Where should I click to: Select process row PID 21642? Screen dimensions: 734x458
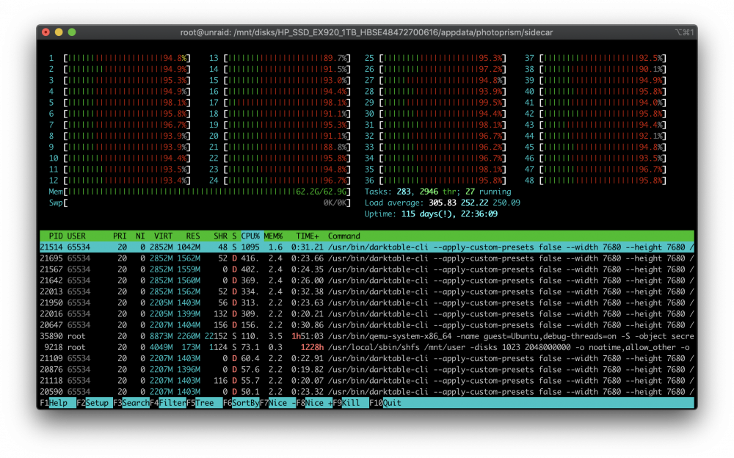tap(366, 280)
